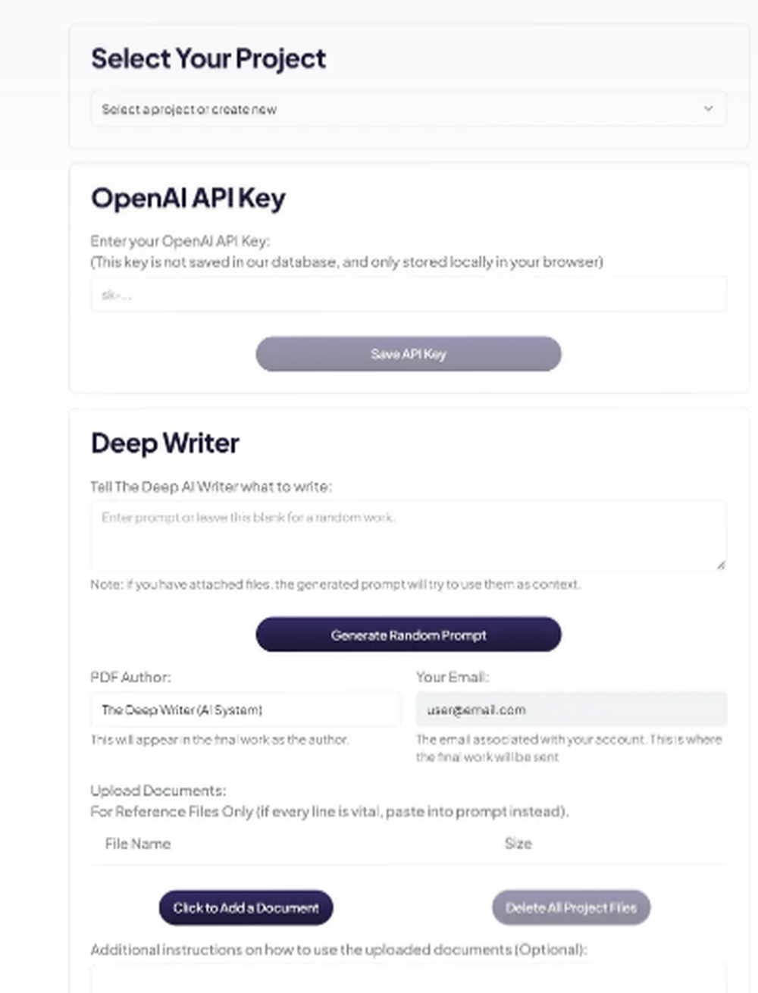Click to Add a Document button
The width and height of the screenshot is (758, 993).
click(246, 907)
